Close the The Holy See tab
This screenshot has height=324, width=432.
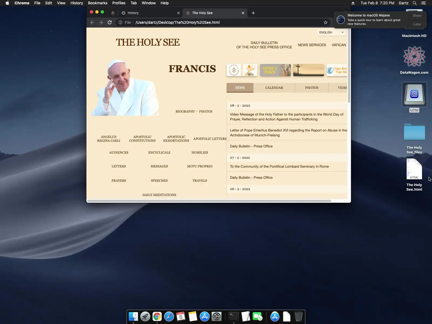click(243, 13)
